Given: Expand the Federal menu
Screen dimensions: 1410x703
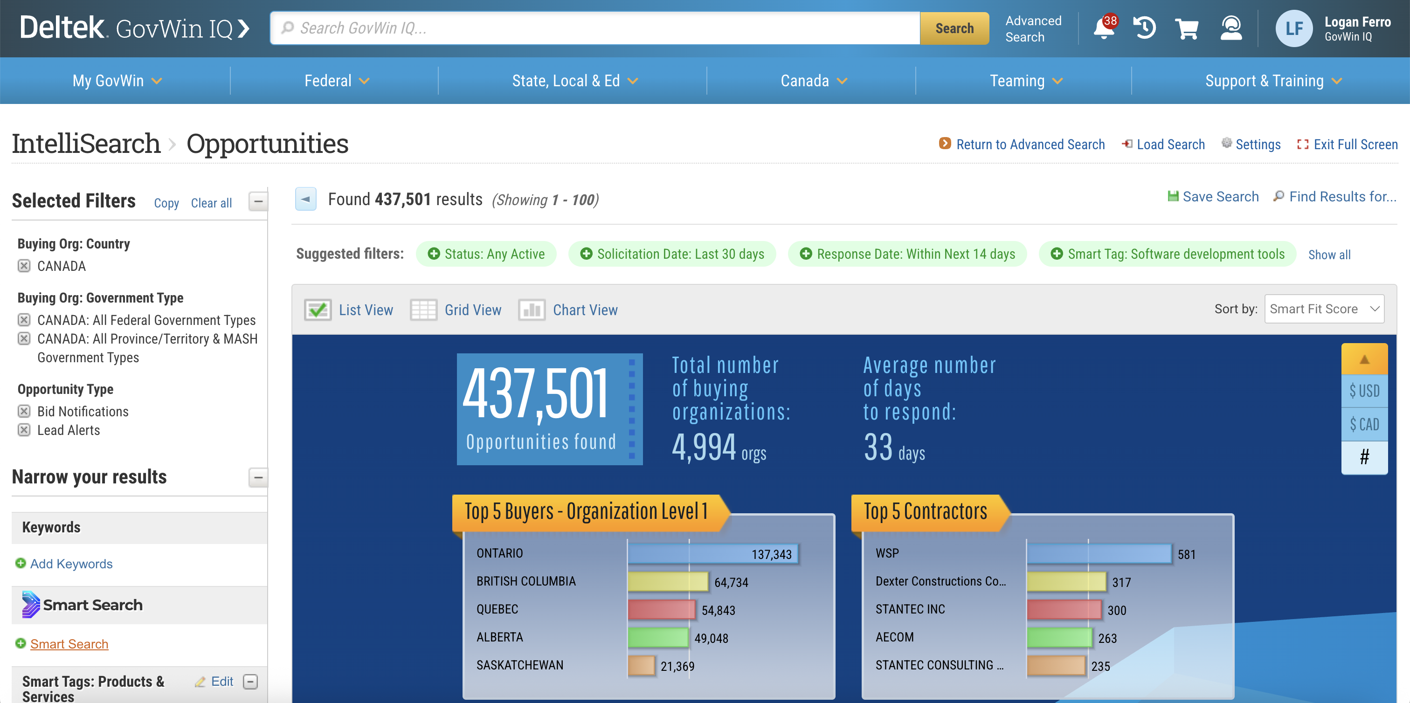Looking at the screenshot, I should [x=337, y=81].
